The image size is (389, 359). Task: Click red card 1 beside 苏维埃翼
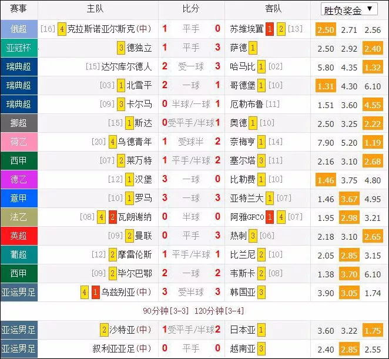pyautogui.click(x=270, y=29)
